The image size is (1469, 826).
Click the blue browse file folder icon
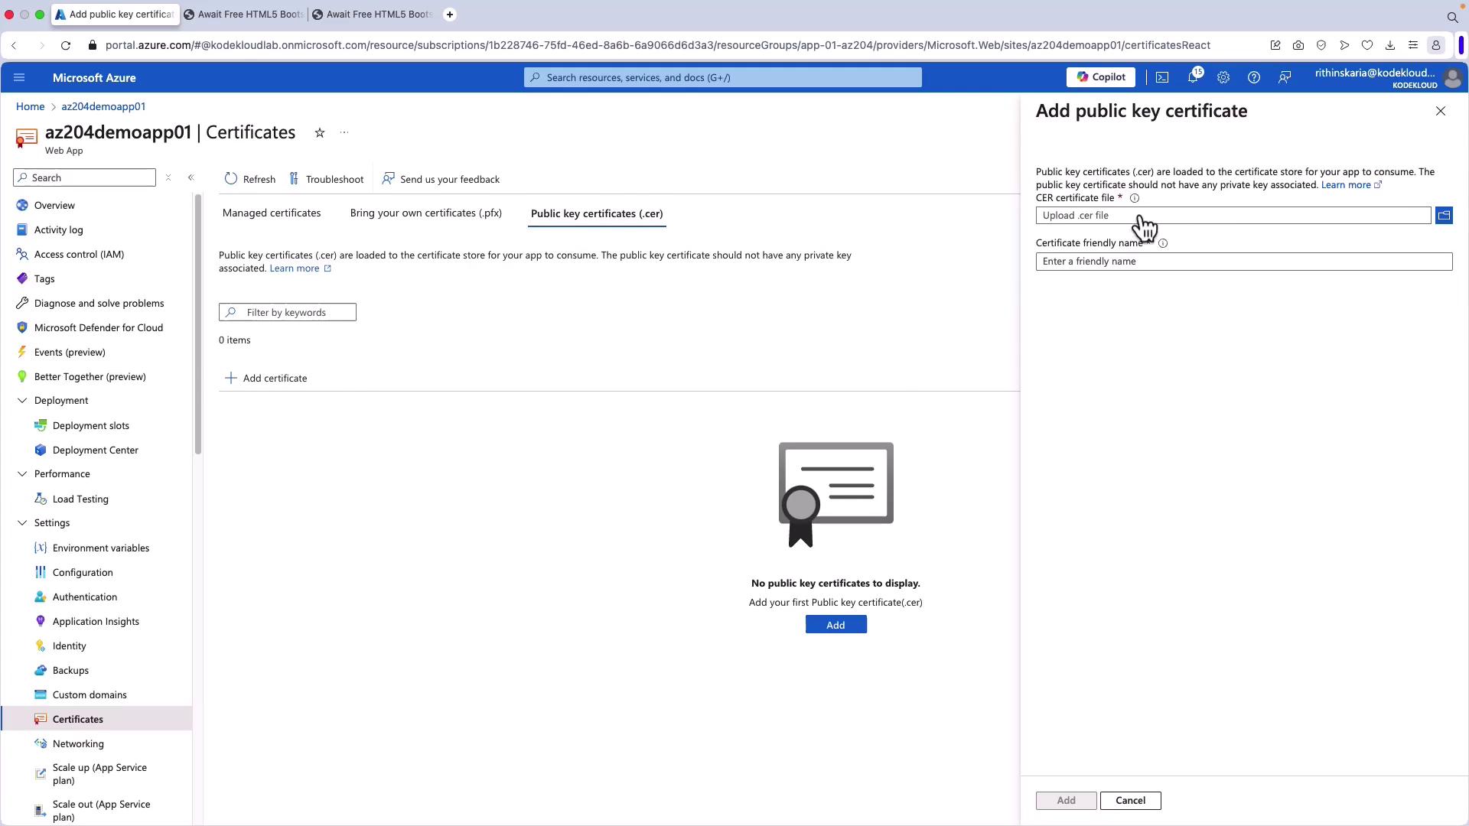tap(1444, 216)
